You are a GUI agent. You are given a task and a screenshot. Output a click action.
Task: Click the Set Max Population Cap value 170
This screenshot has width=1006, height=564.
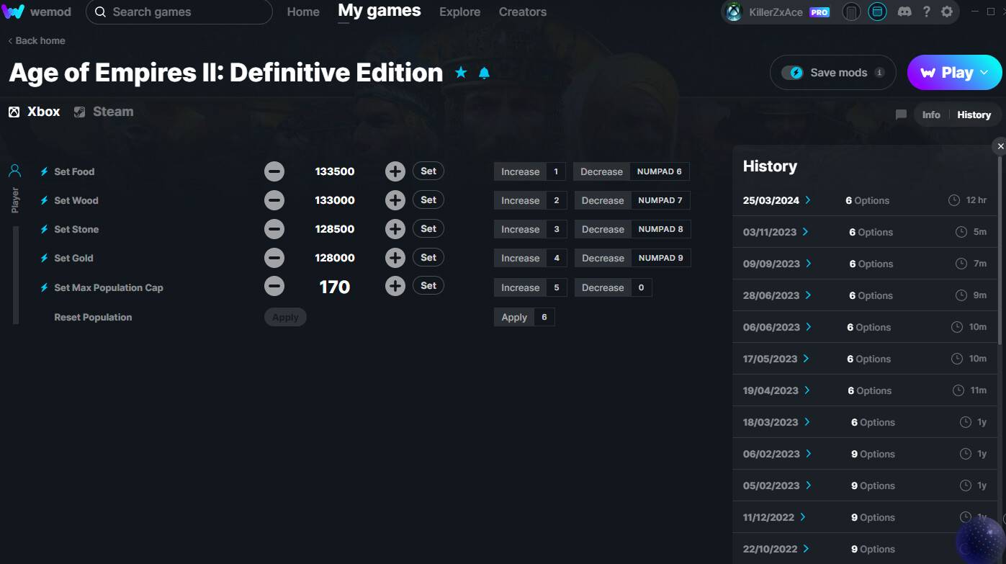click(x=334, y=287)
